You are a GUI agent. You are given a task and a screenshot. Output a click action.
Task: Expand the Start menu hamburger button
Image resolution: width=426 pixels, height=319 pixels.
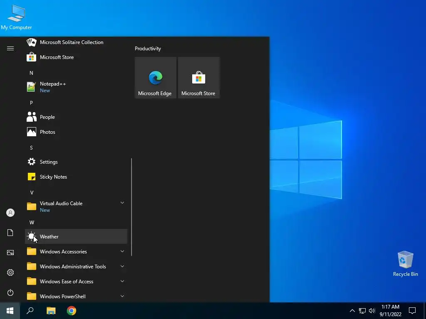click(x=10, y=48)
